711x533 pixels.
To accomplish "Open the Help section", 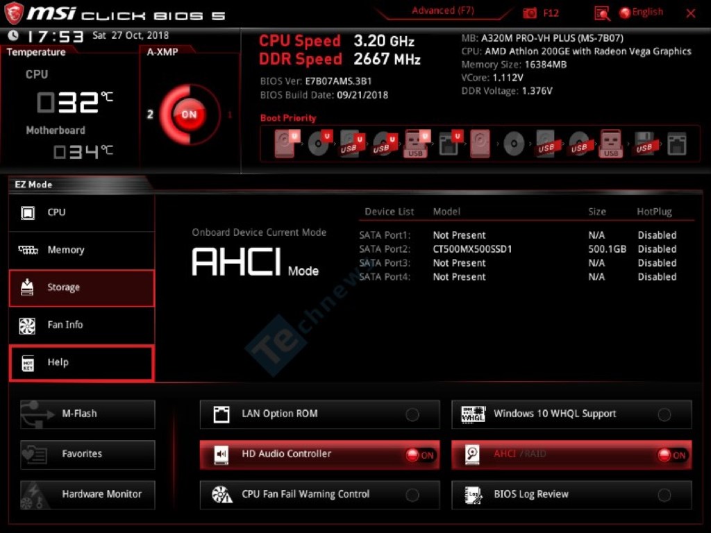I will point(82,363).
